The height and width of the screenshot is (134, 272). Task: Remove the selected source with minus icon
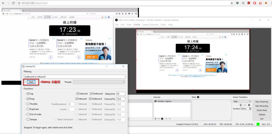coord(159,119)
